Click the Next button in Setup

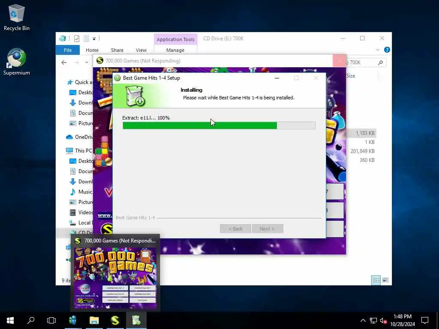point(268,229)
